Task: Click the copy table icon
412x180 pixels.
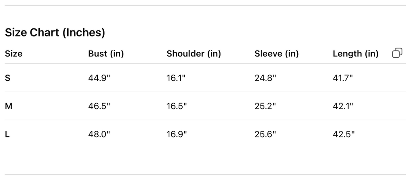Action: click(x=397, y=53)
